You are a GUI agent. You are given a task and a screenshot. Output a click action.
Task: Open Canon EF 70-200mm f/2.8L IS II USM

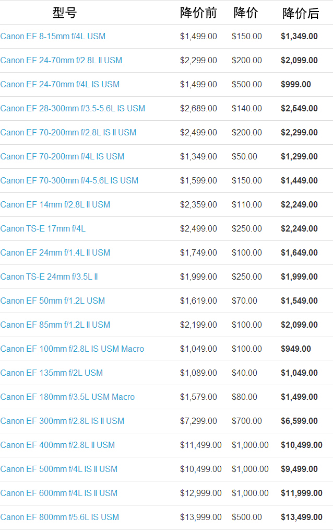(68, 133)
